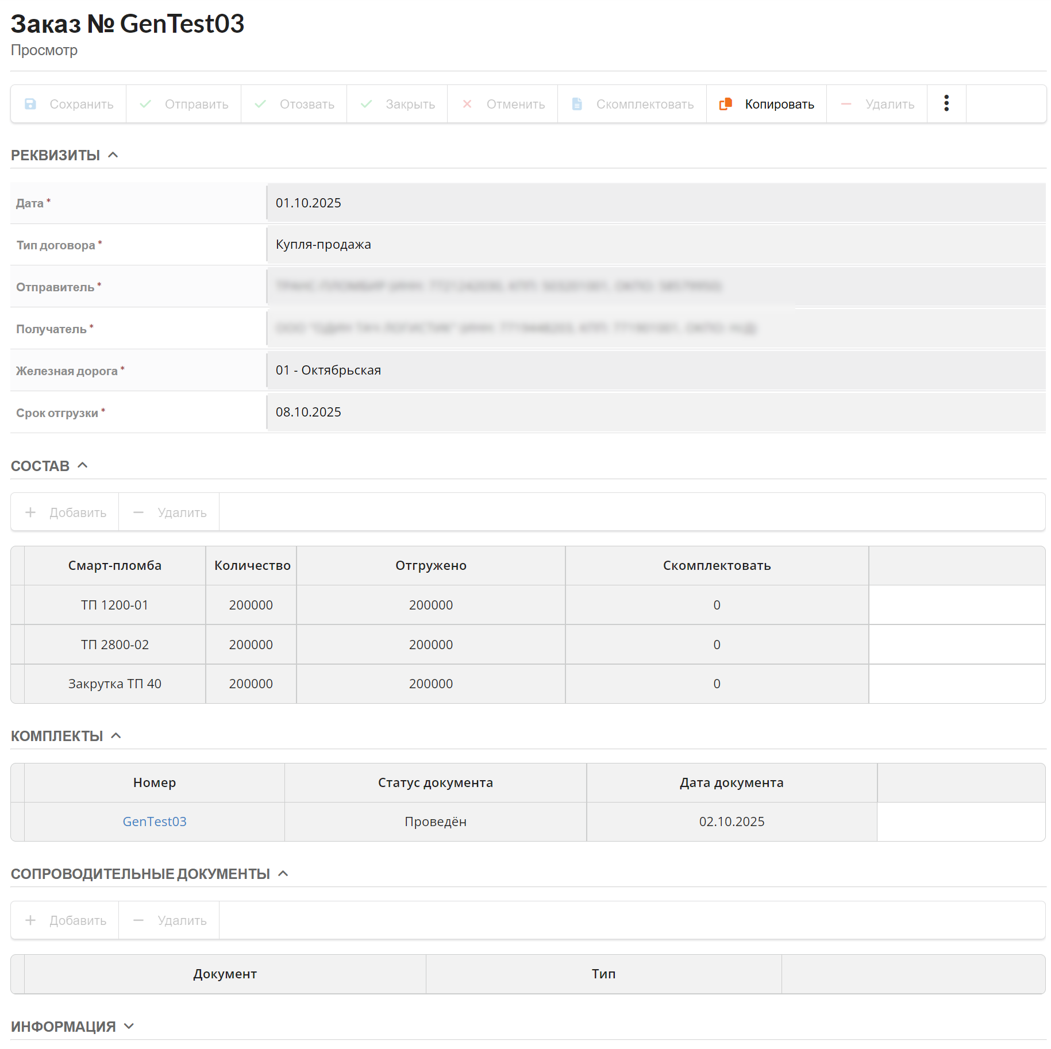Click the plus icon in документы toolbar

[30, 920]
